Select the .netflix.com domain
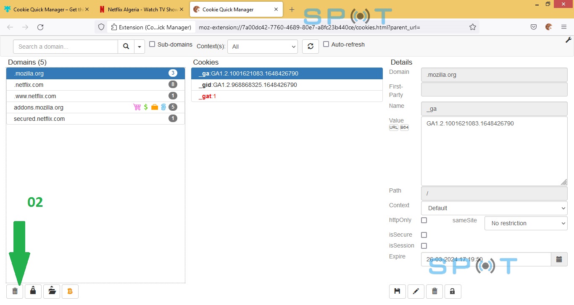 pos(96,85)
